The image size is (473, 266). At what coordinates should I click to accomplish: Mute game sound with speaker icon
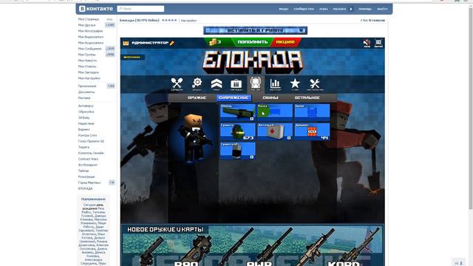(x=367, y=43)
